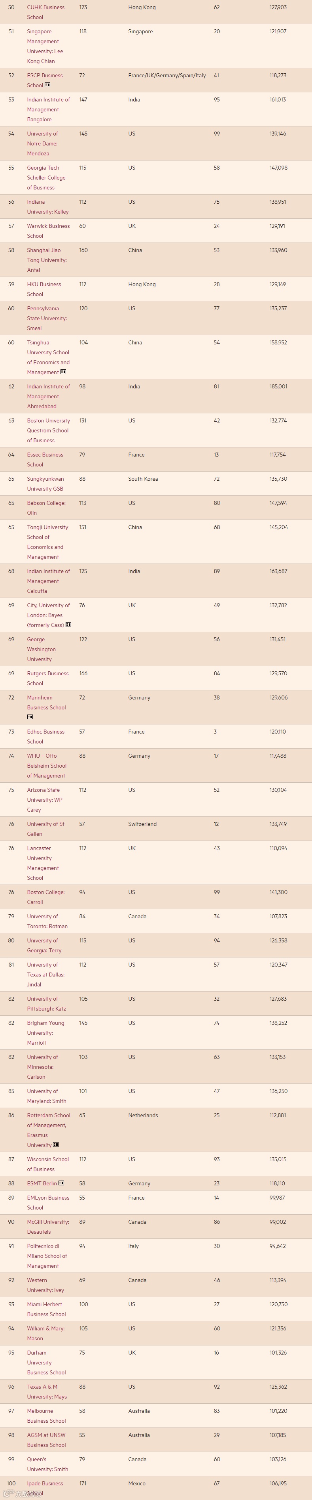Open Melbourne Business School link
312x1500 pixels.
[x=46, y=1416]
